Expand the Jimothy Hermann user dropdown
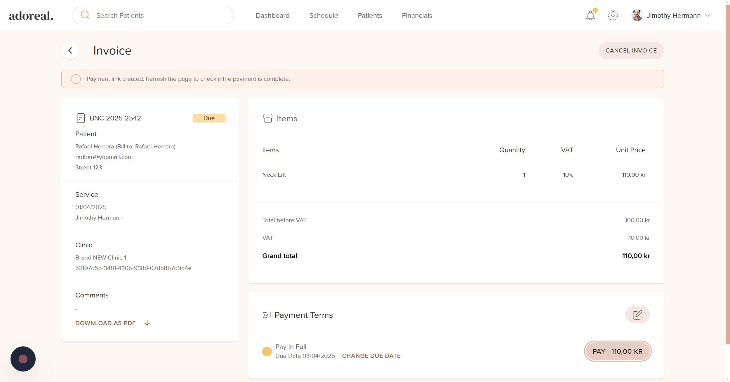The height and width of the screenshot is (382, 730). pos(708,15)
